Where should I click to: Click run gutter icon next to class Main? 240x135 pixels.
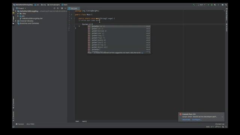click(71, 15)
